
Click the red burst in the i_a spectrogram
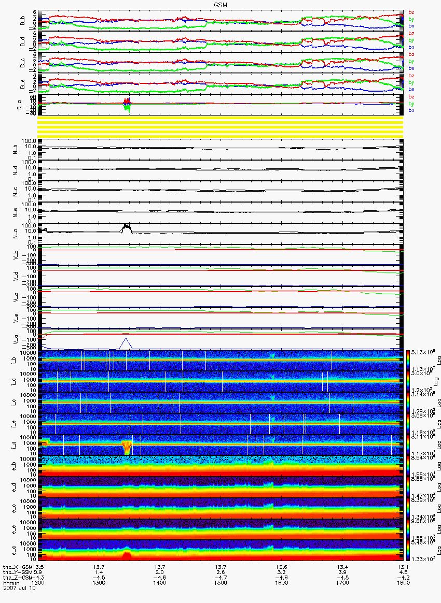tap(127, 447)
